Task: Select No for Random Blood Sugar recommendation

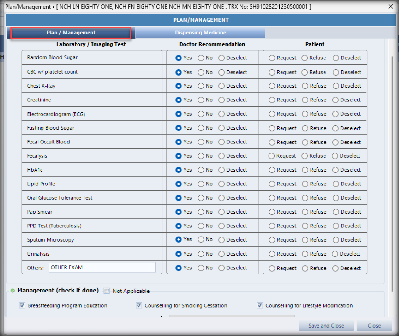Action: pyautogui.click(x=201, y=58)
